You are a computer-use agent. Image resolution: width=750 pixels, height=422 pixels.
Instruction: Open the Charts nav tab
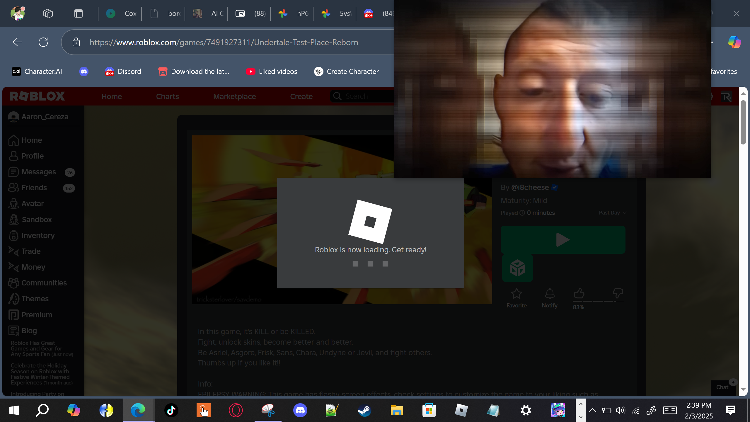pos(167,96)
